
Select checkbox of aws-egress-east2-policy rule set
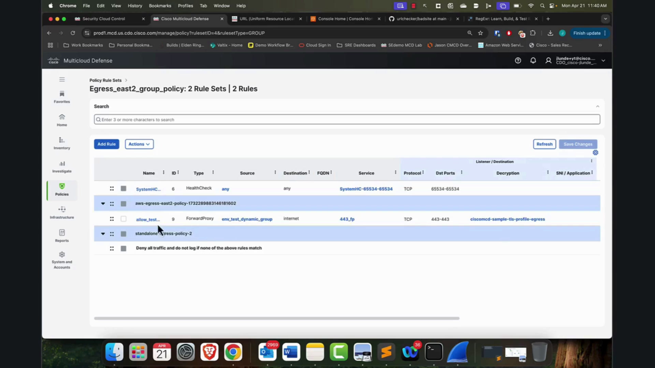123,204
